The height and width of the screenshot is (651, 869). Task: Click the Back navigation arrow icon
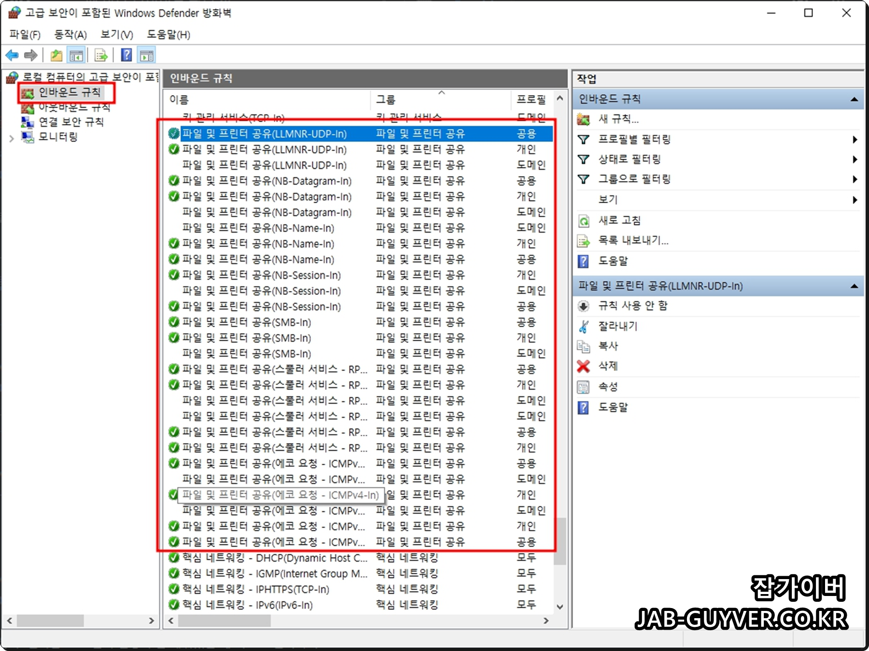(x=13, y=55)
